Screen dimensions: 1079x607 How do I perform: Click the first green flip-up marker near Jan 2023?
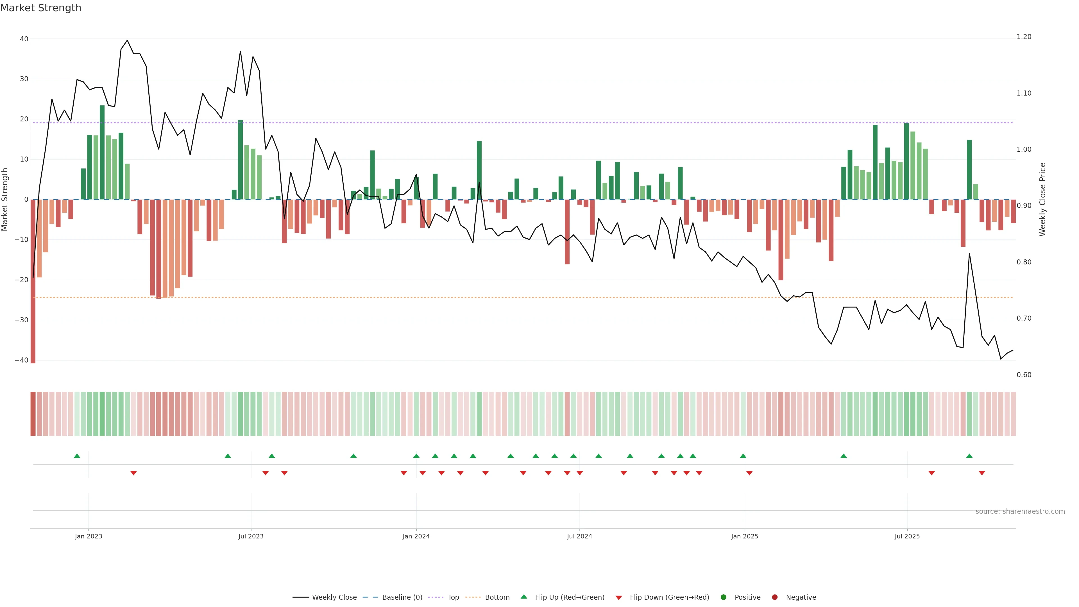pos(77,456)
